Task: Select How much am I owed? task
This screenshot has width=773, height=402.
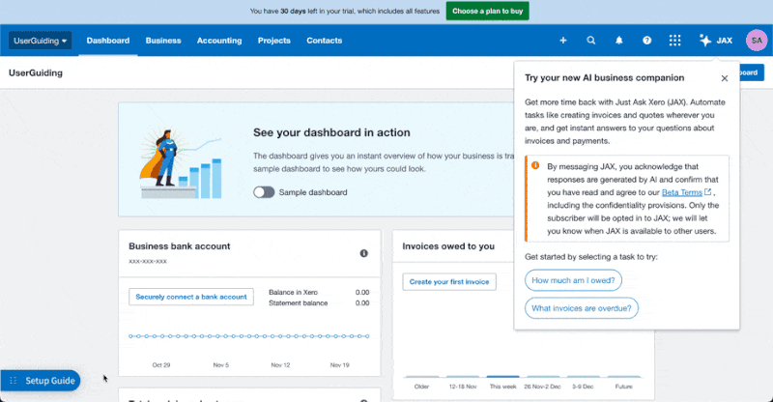Action: point(573,280)
